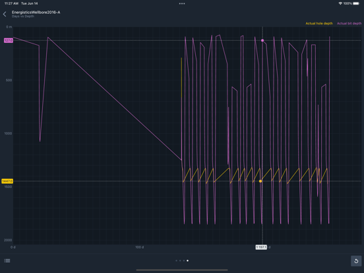This screenshot has width=364, height=273.
Task: Select the second page indicator dot
Action: click(180, 260)
